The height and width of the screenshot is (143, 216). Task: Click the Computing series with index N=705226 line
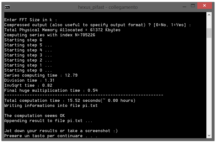50,35
